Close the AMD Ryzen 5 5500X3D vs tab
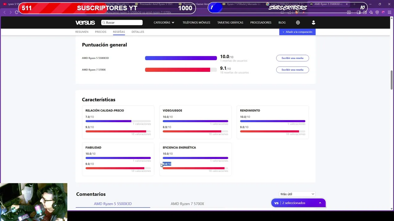The width and height of the screenshot is (394, 221). click(x=347, y=4)
